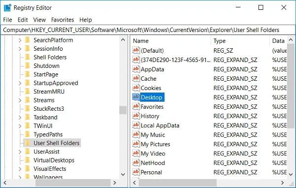
Task: Open the Help menu
Action: [85, 20]
